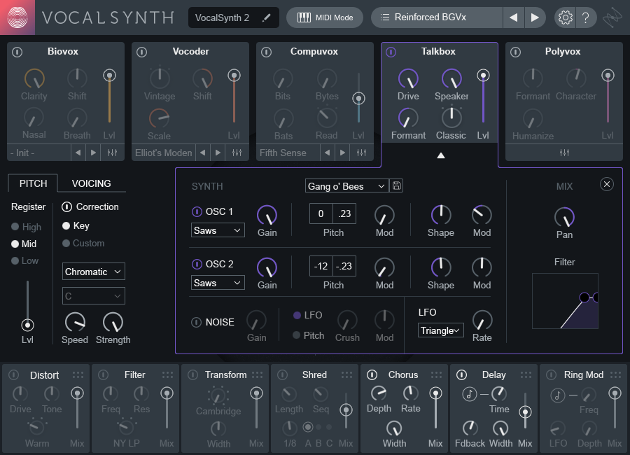Select the Low register
The height and width of the screenshot is (455, 630).
pos(25,261)
